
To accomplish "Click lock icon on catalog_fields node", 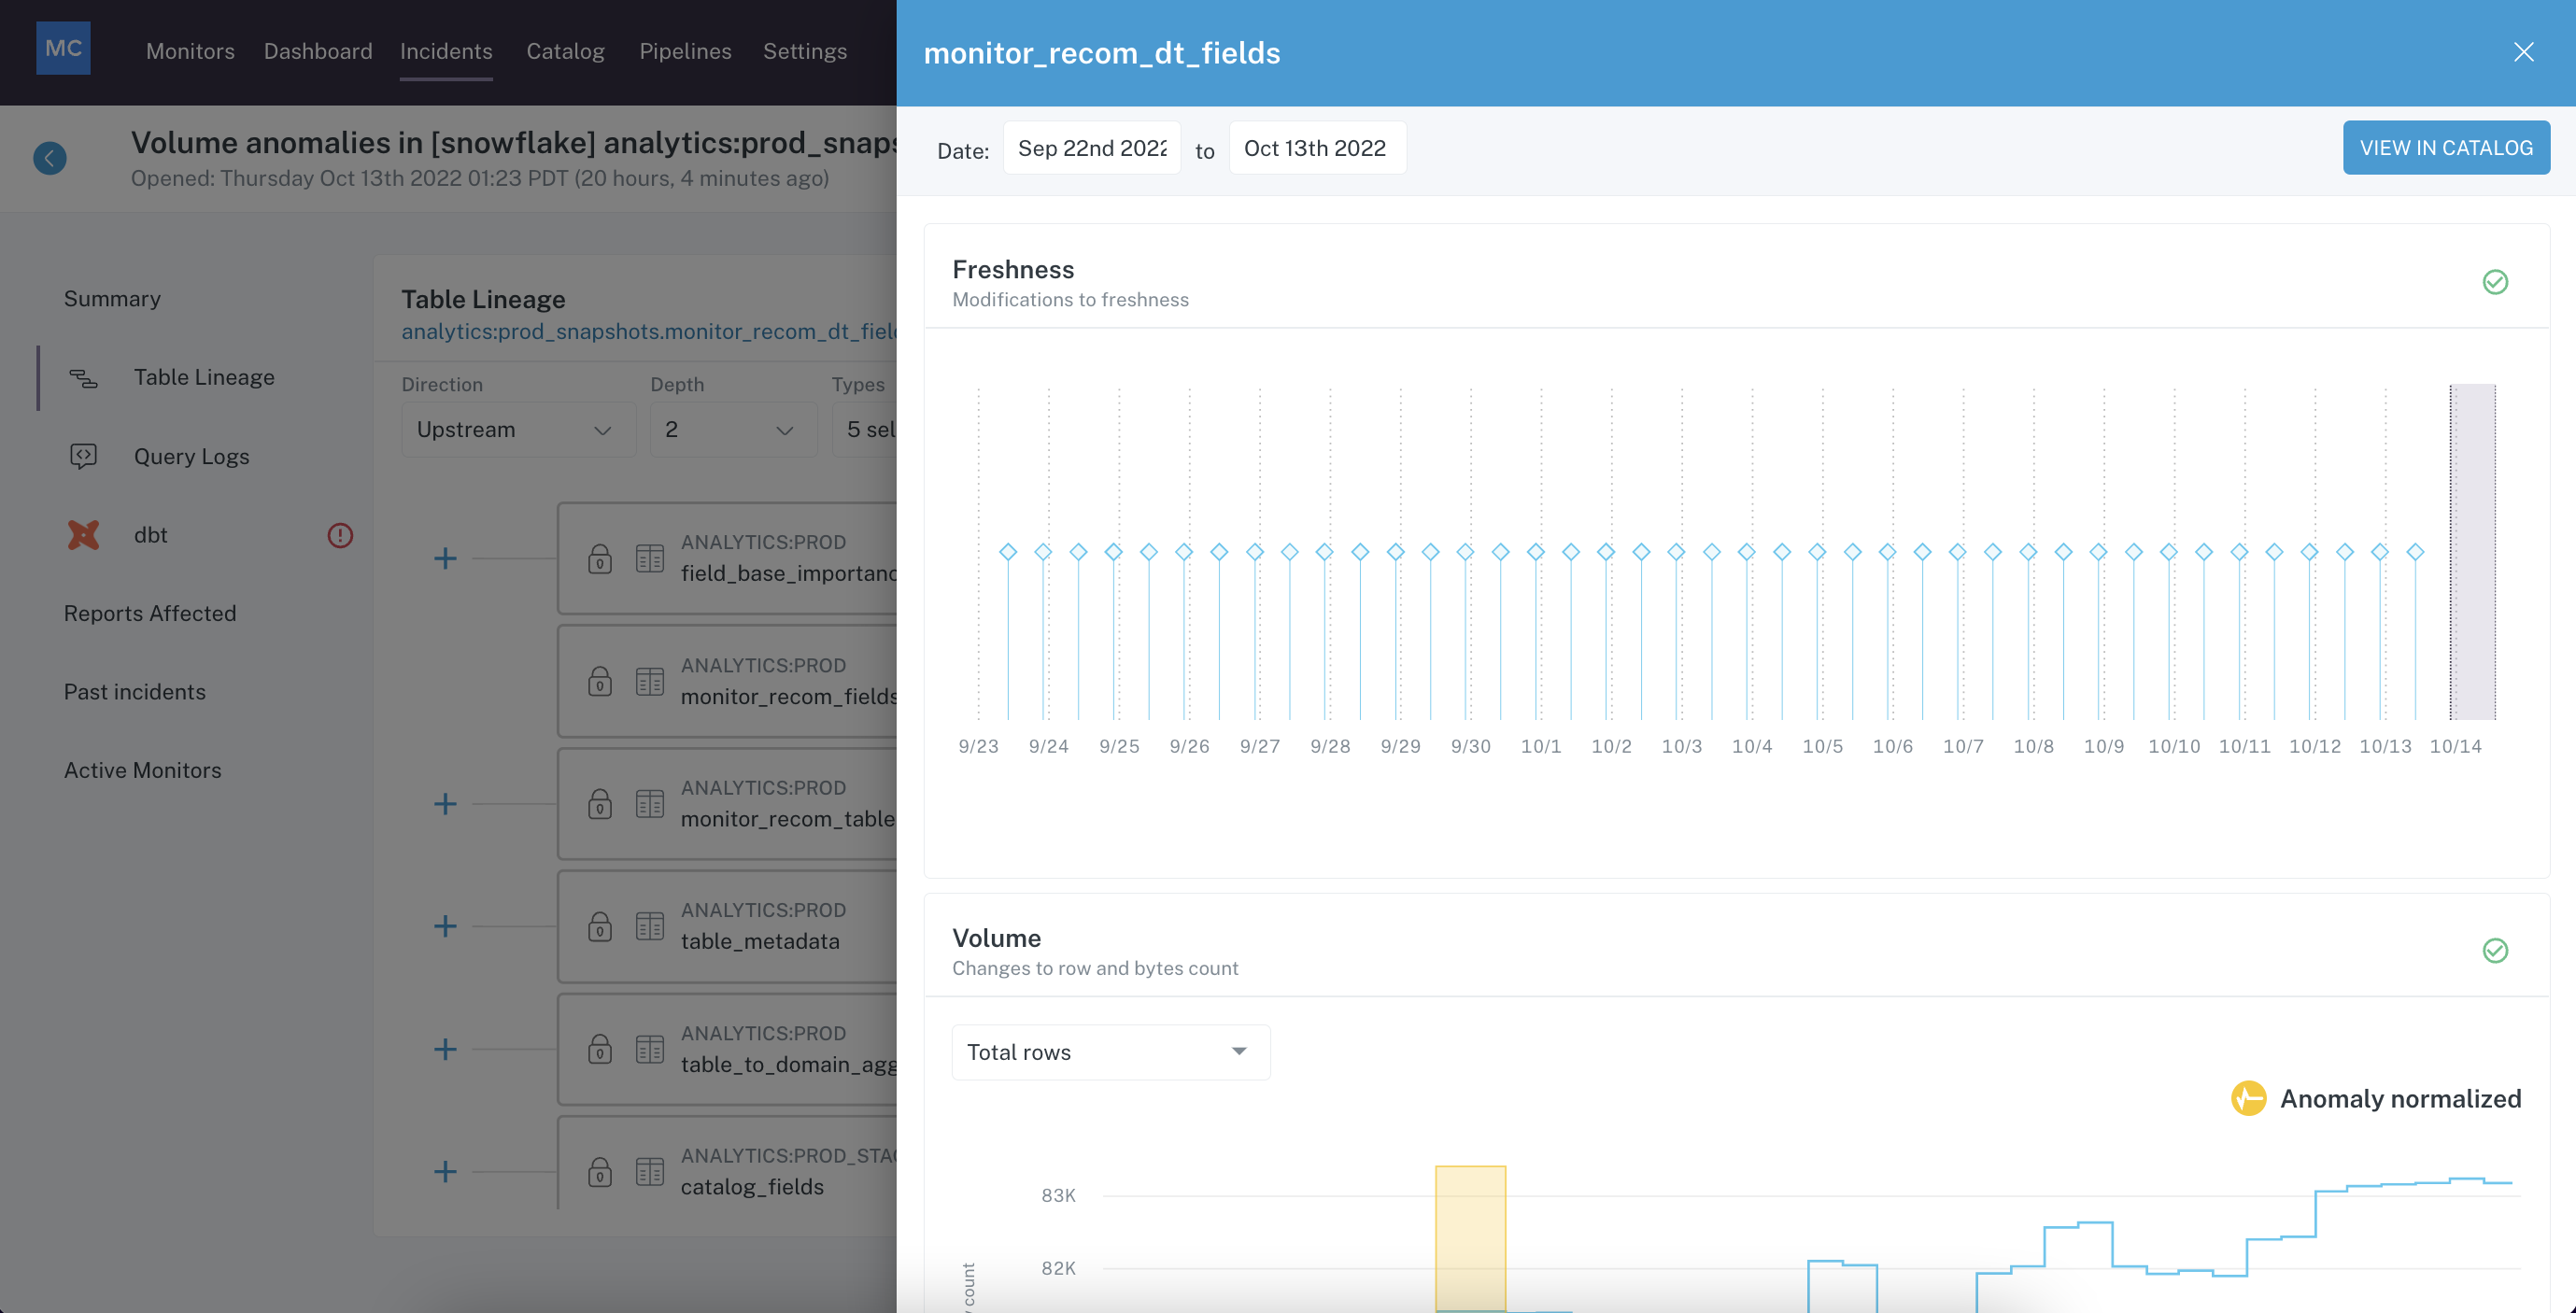I will click(x=600, y=1171).
